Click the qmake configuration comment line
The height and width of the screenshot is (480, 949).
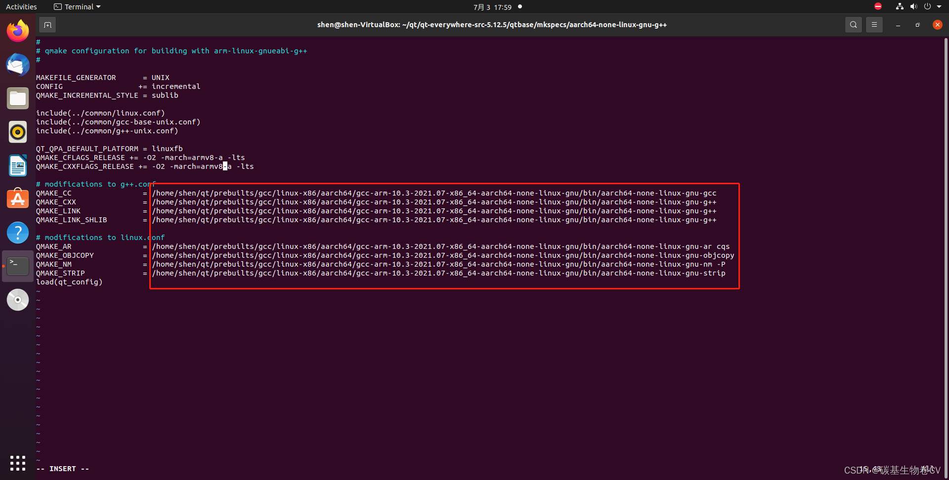click(172, 51)
